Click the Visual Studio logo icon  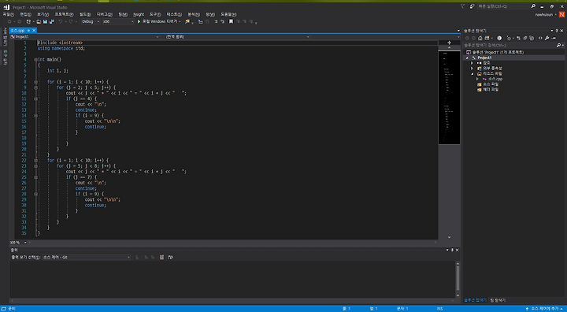(x=6, y=7)
